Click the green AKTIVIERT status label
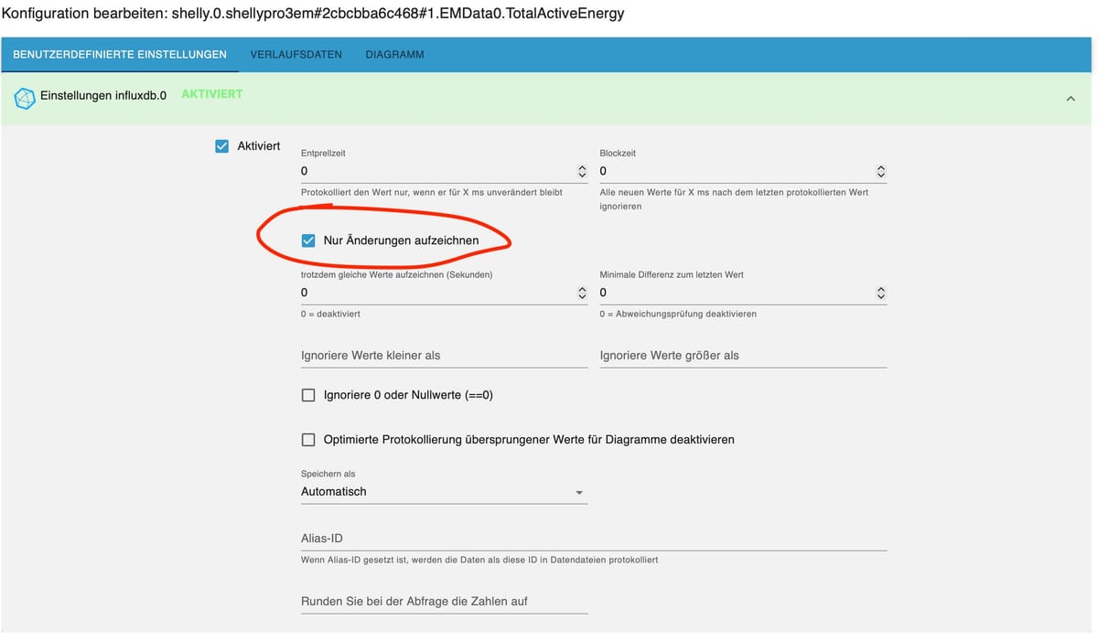 (x=212, y=94)
